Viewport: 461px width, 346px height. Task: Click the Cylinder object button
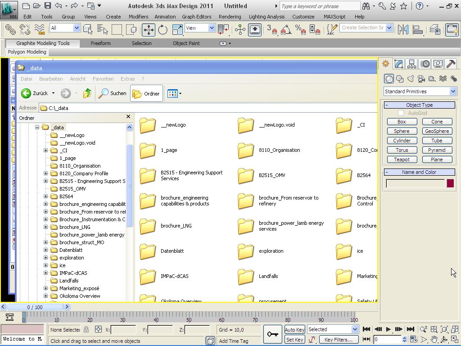click(402, 141)
